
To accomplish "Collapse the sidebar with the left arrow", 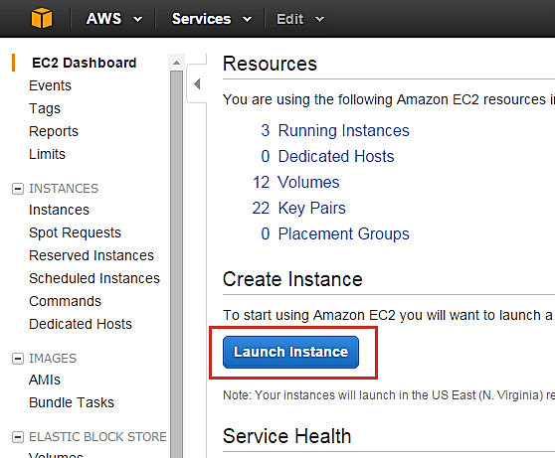I will coord(197,84).
